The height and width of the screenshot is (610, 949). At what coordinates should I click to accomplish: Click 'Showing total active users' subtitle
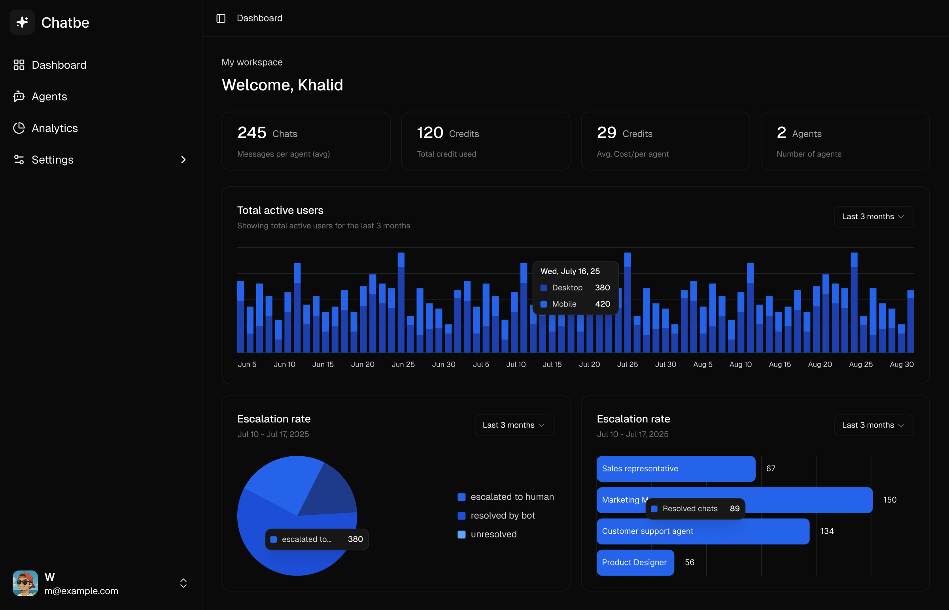[x=323, y=226]
